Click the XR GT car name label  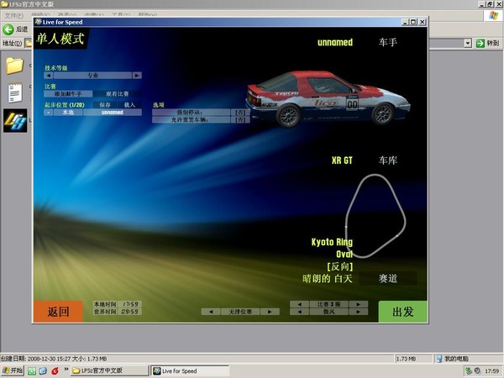(x=342, y=160)
